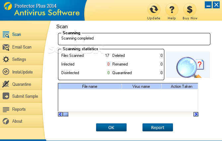Click the red Infected count 0

click(108, 64)
